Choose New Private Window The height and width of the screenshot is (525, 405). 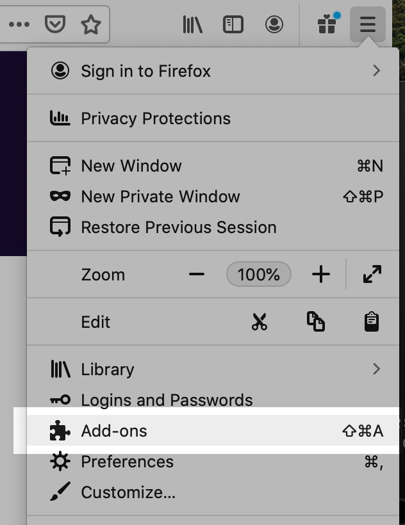point(160,197)
